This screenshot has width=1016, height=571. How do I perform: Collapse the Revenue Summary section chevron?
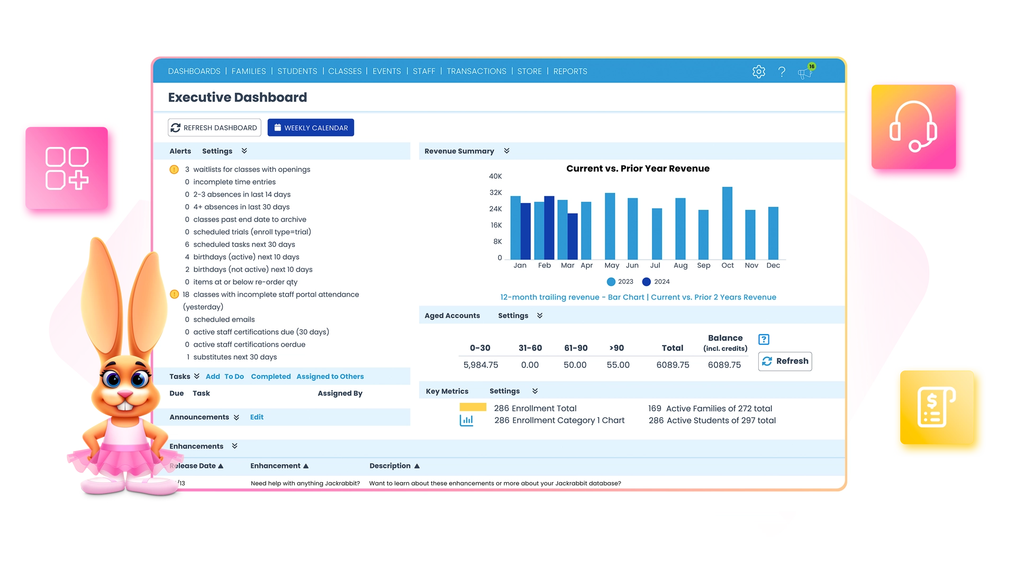click(506, 151)
